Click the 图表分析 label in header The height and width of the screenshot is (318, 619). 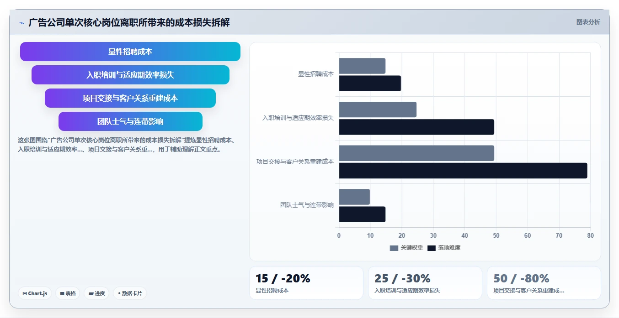coord(588,22)
